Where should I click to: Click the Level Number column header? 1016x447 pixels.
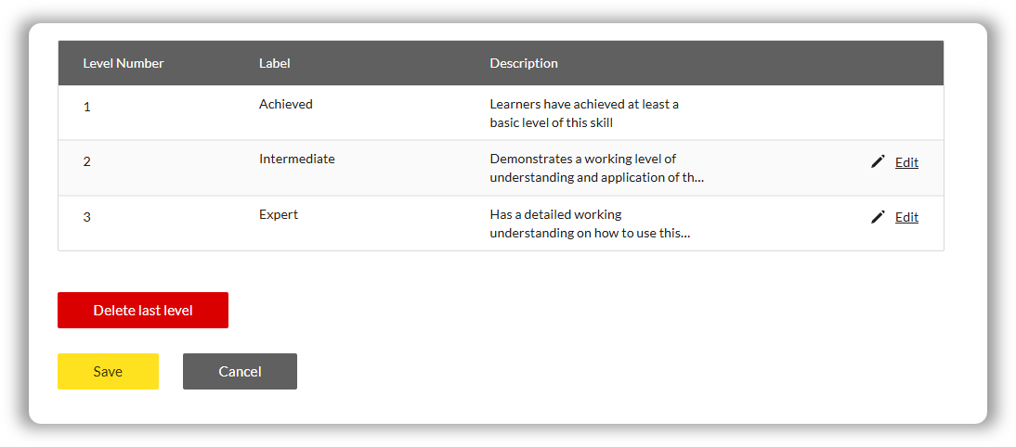(124, 63)
